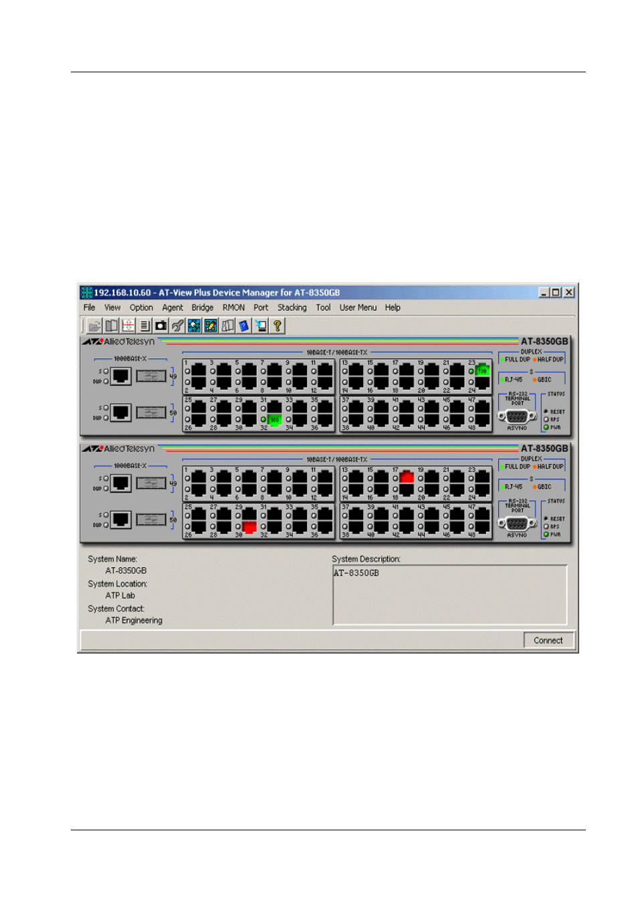Open the Help menu
The image size is (638, 904).
(393, 308)
